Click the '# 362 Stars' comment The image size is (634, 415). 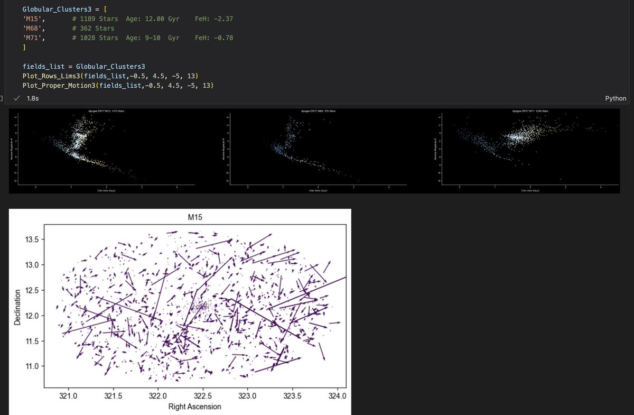tap(94, 29)
